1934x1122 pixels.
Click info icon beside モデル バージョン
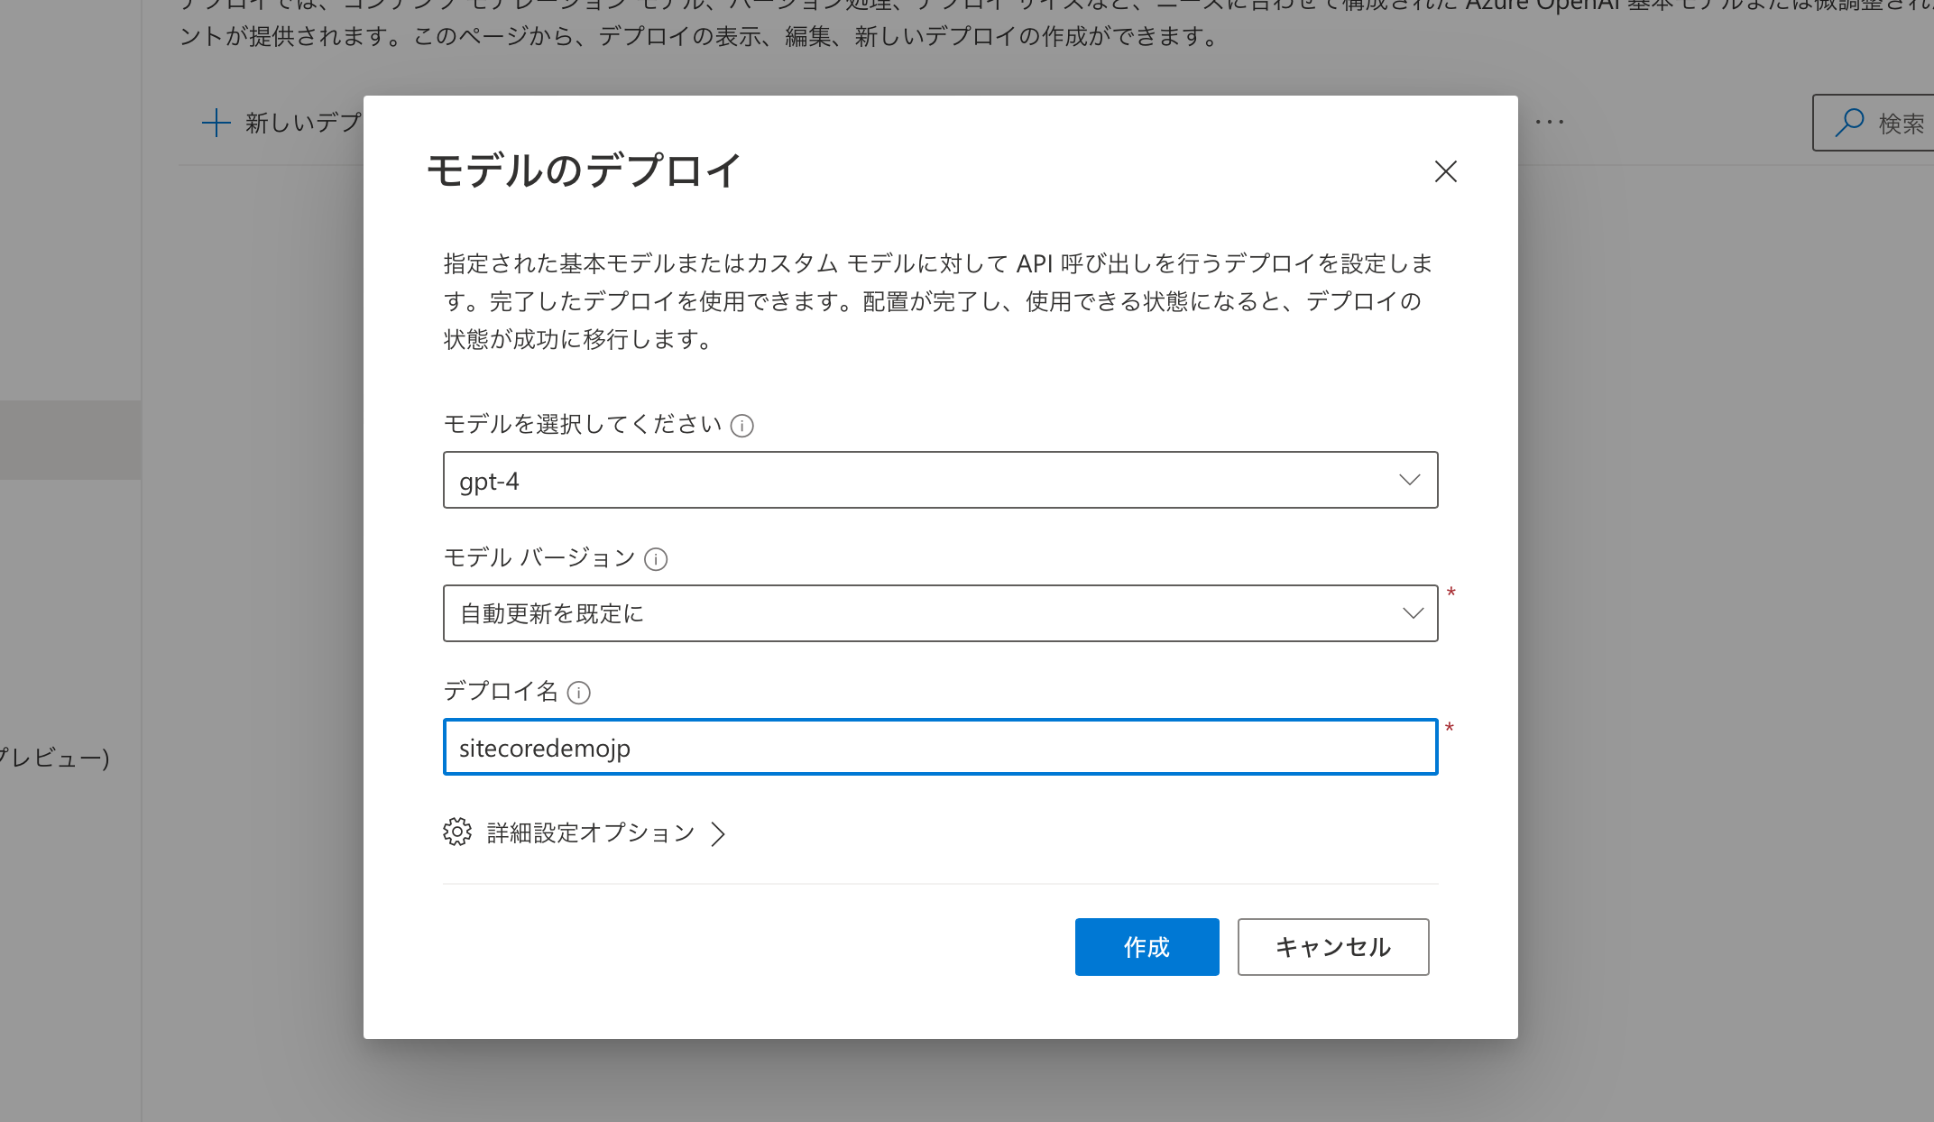pyautogui.click(x=656, y=559)
